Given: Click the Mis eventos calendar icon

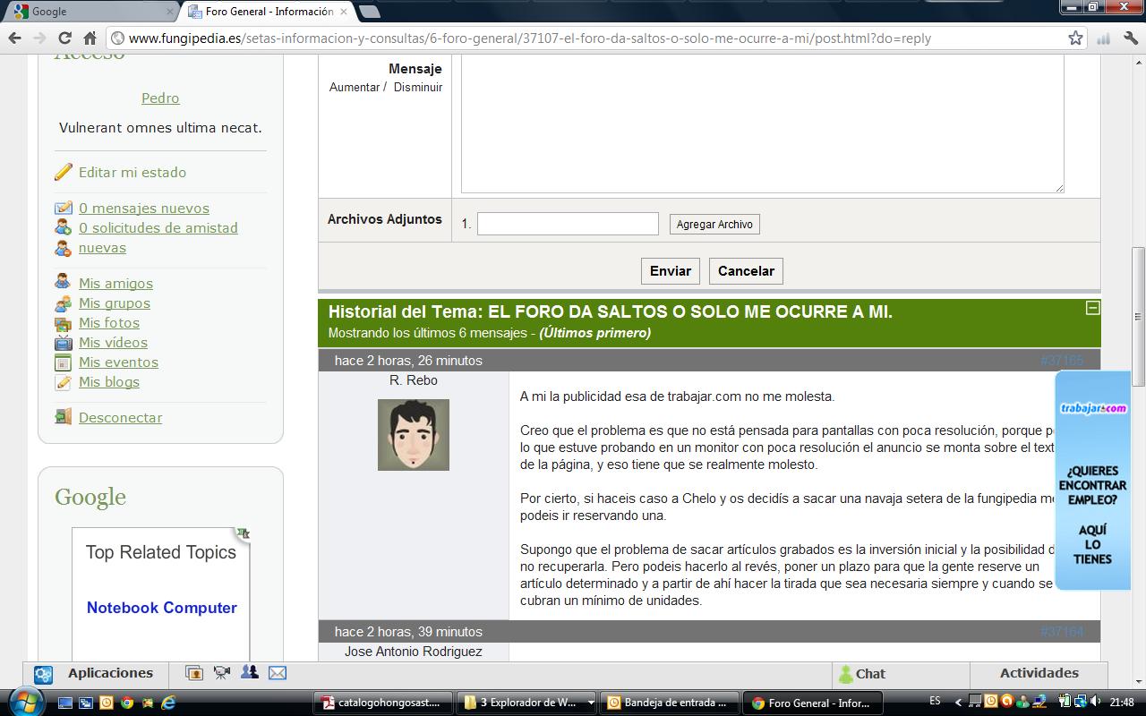Looking at the screenshot, I should [x=63, y=362].
